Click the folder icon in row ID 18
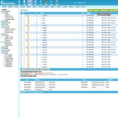 coord(28,59)
